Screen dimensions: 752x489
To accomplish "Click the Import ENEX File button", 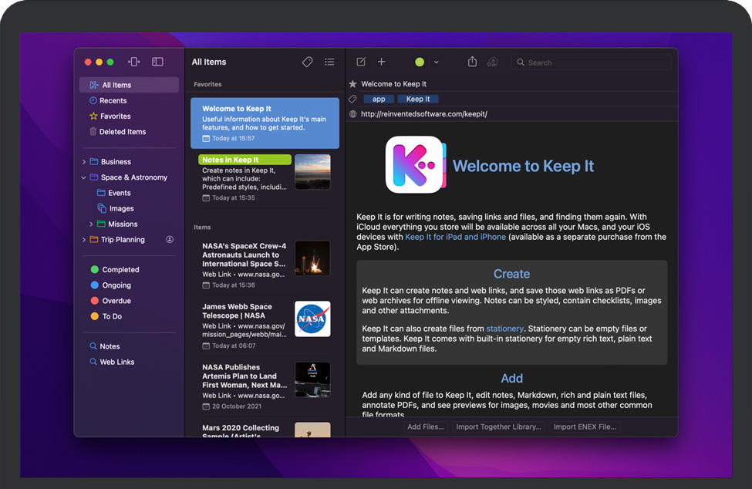I will click(585, 427).
